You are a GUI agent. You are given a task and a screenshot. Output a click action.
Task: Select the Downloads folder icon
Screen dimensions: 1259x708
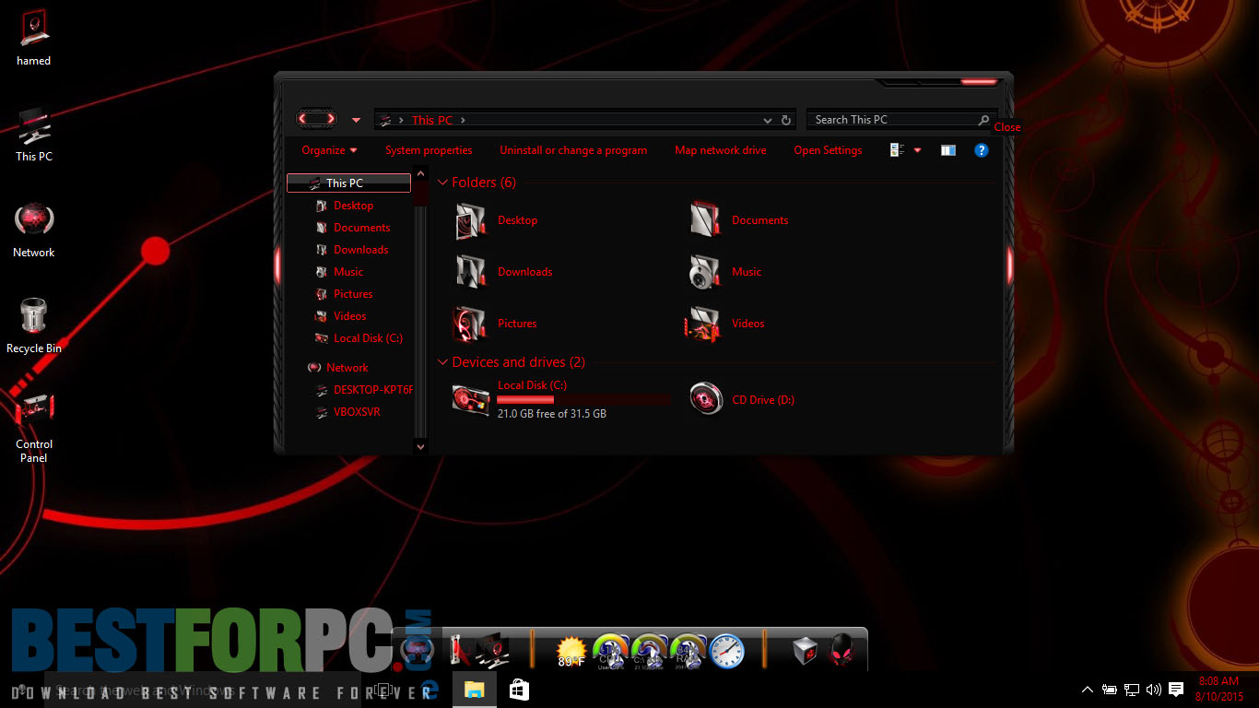[x=470, y=272]
